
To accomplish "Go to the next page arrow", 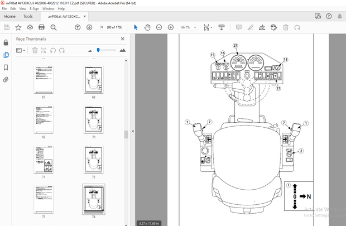I will (89, 27).
